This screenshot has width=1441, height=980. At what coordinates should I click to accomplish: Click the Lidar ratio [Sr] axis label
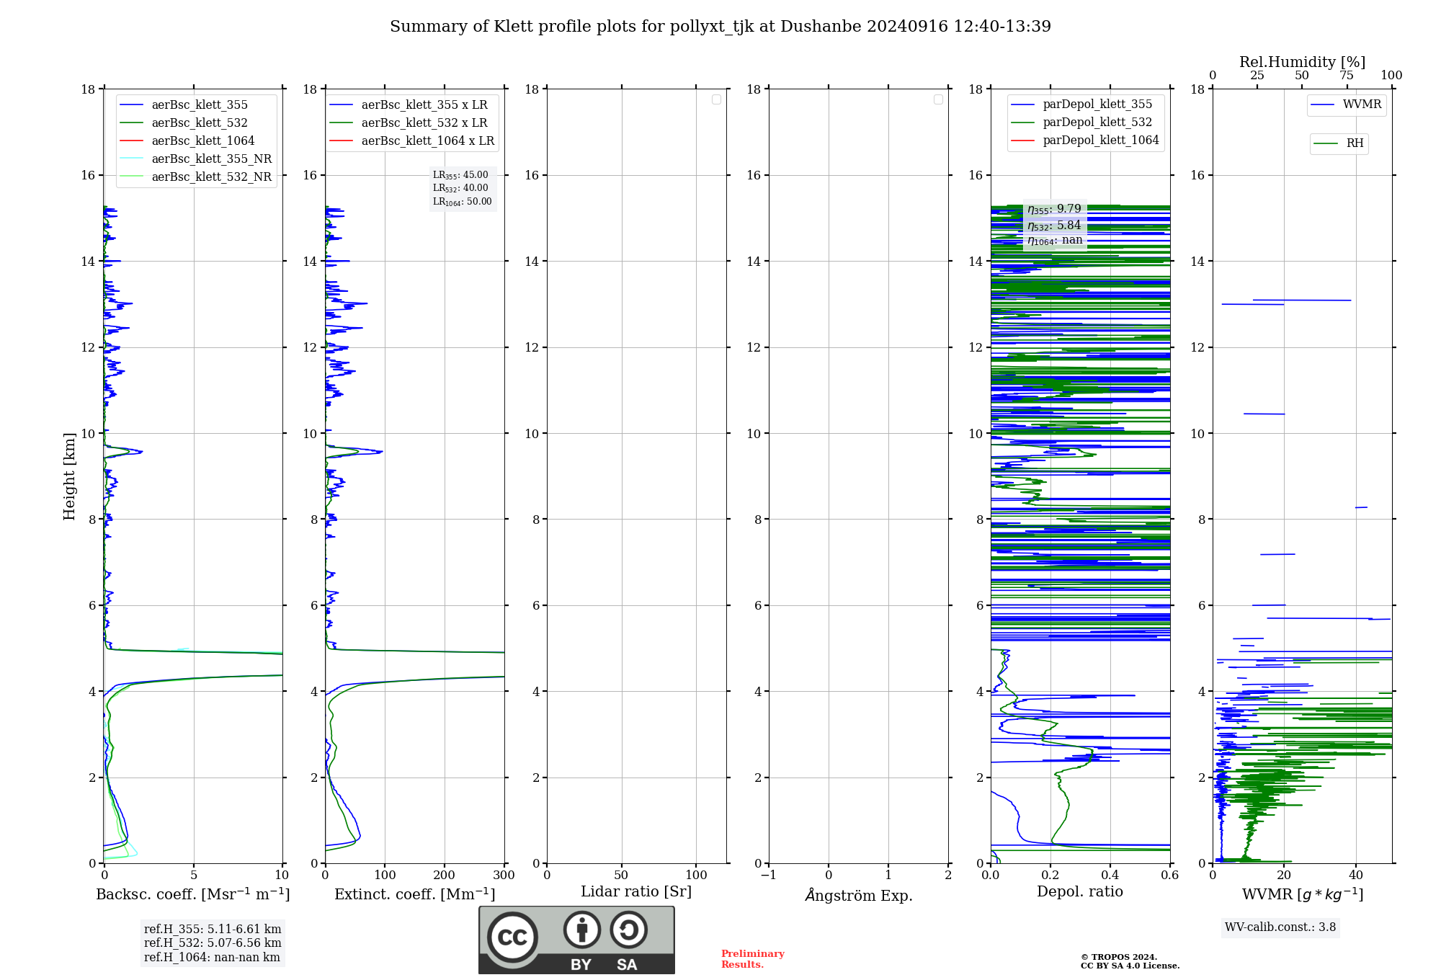636,892
